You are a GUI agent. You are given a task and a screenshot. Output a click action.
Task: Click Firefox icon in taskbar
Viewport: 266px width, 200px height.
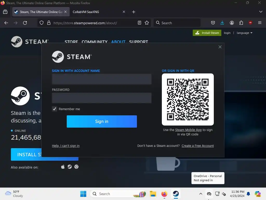click(164, 194)
